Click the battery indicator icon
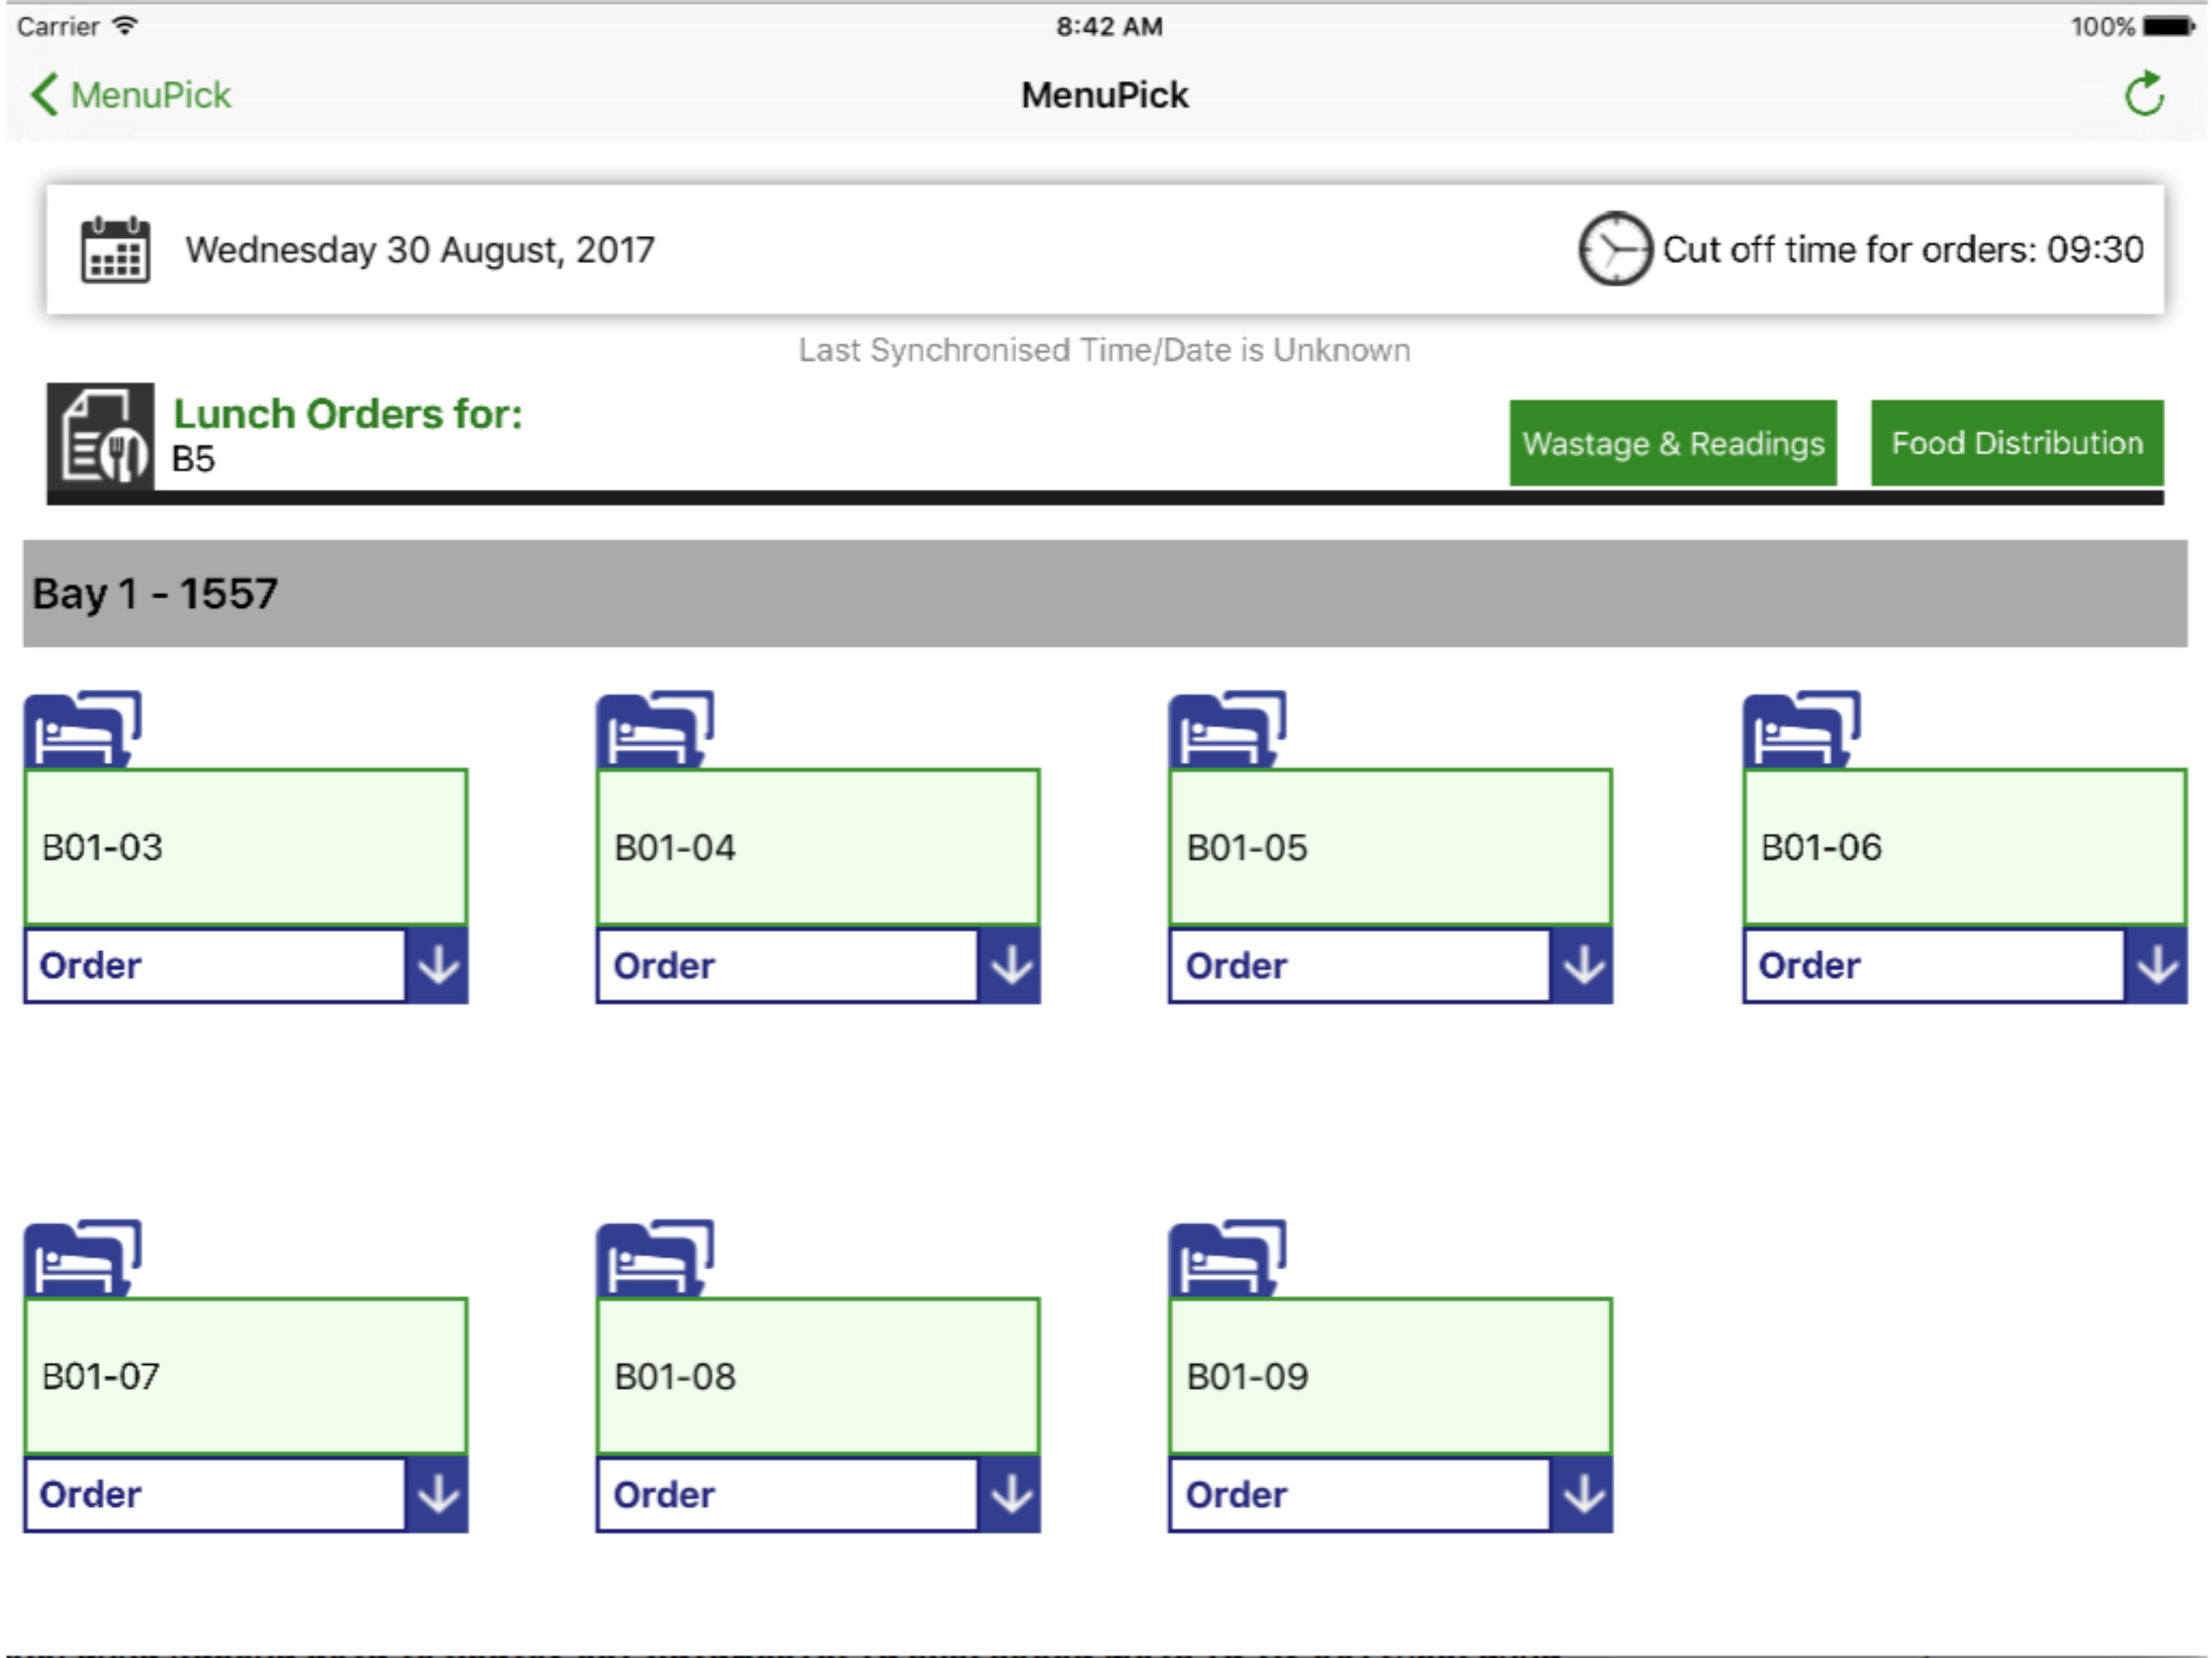2212x1658 pixels. pos(2169,26)
